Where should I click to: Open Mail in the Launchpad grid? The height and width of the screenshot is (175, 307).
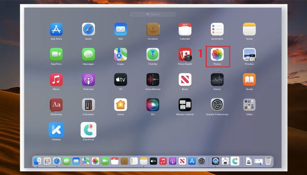tap(121, 29)
